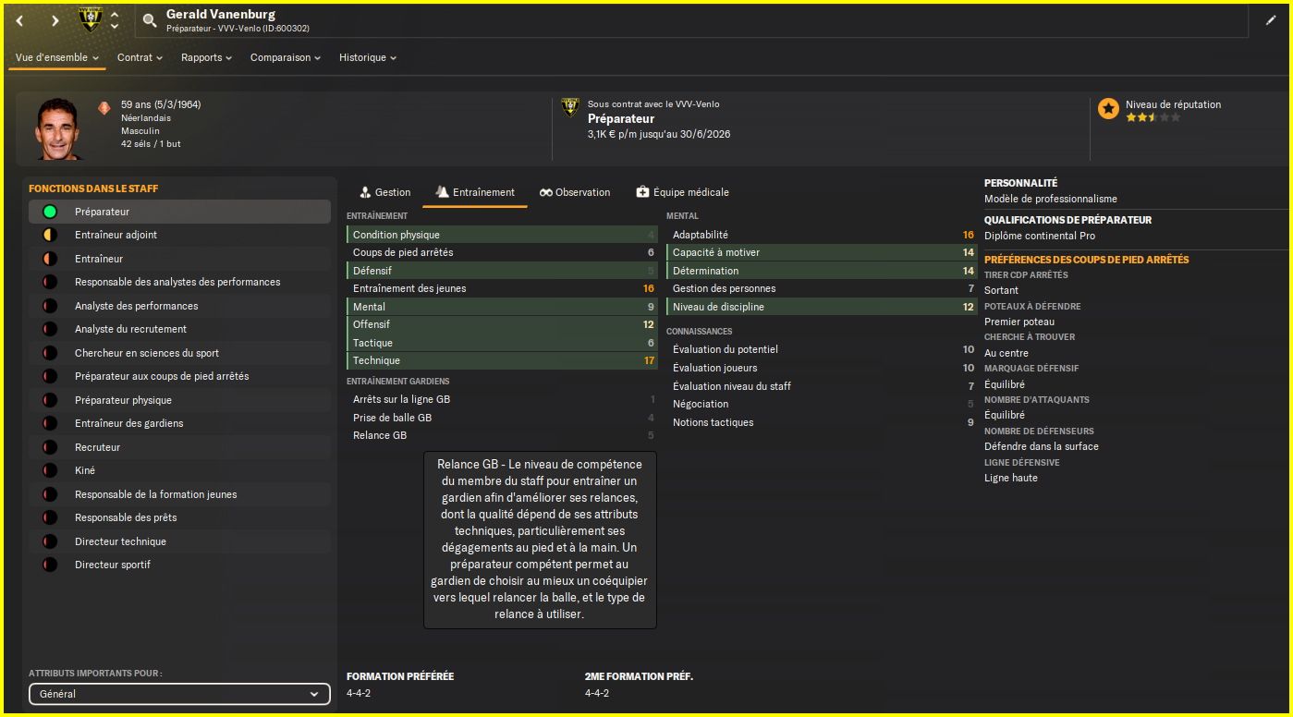Click Diplôme continental Pro qualification
Screen dimensions: 1293x717
(1040, 236)
